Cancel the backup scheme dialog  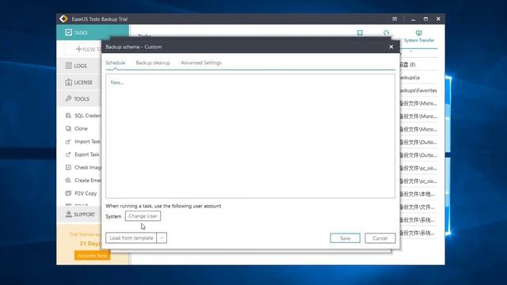point(380,238)
